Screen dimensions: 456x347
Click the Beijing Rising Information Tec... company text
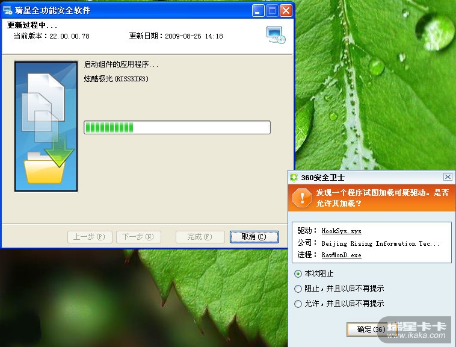pos(380,243)
